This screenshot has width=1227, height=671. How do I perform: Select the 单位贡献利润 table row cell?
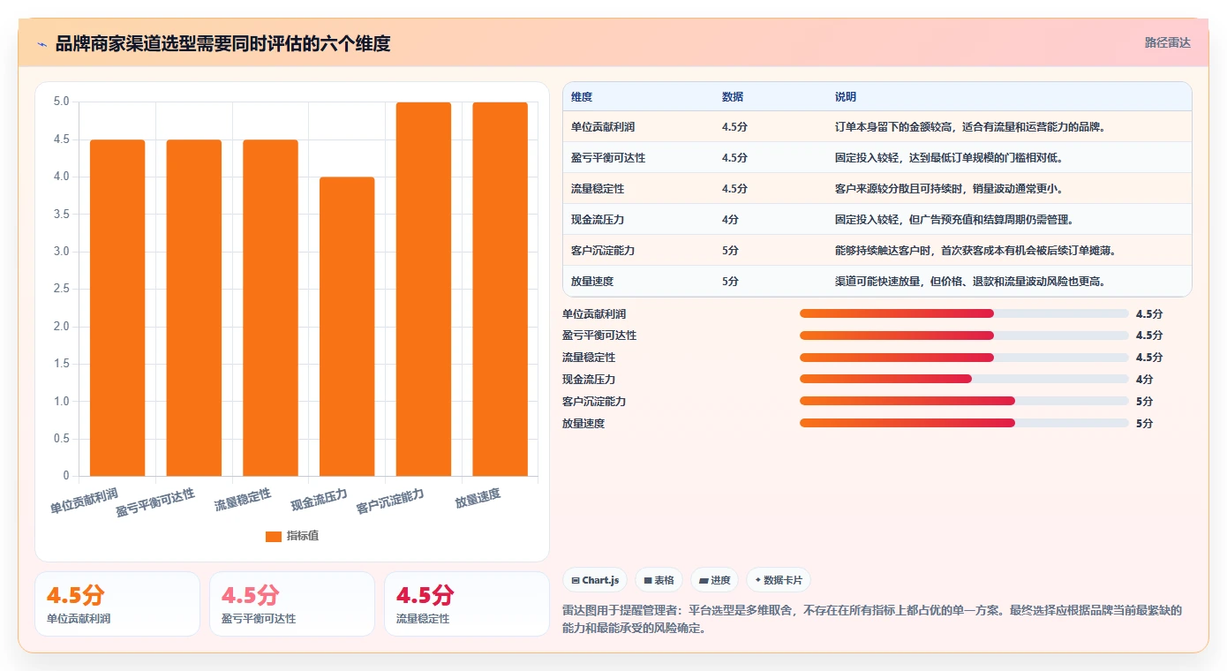[603, 127]
